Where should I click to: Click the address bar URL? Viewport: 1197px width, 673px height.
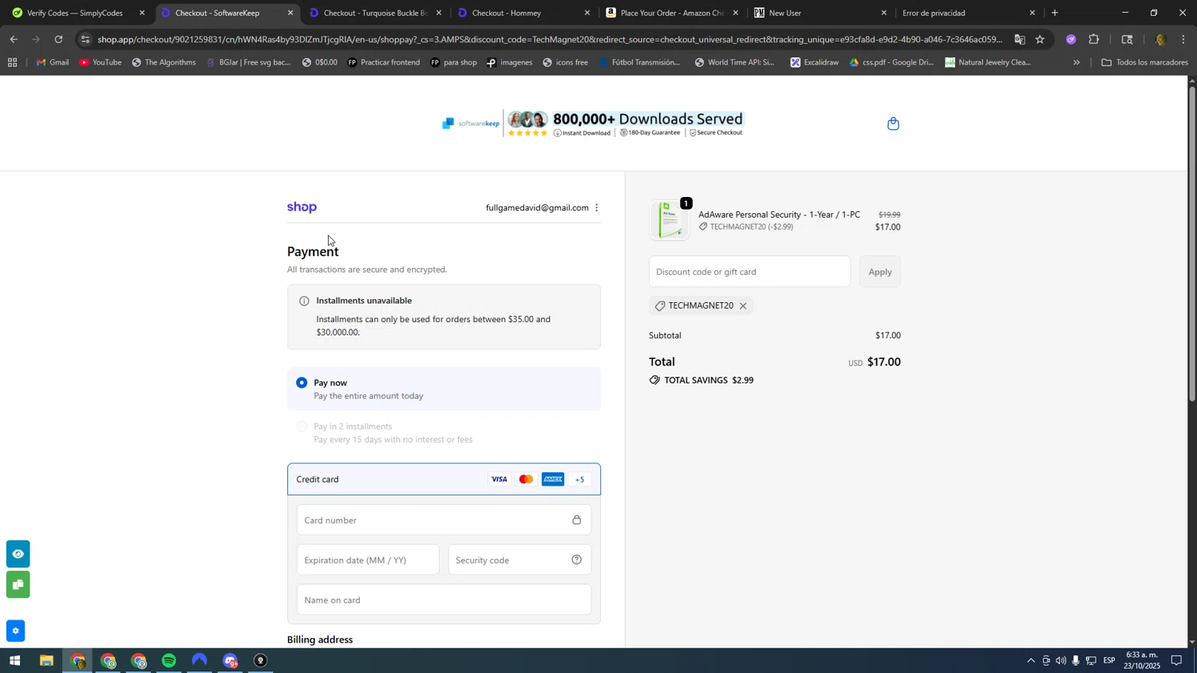point(549,39)
